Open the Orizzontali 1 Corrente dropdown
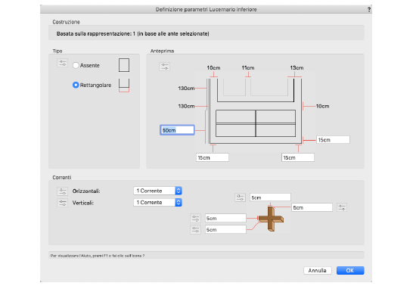This screenshot has height=286, width=413. tap(158, 191)
